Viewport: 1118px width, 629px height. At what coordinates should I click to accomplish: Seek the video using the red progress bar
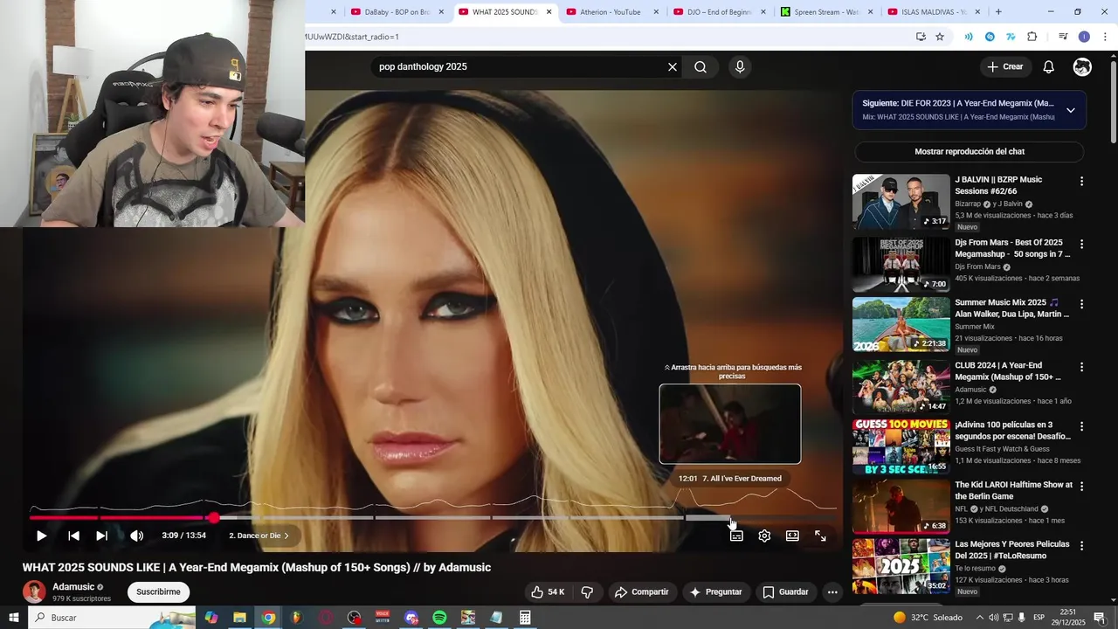[121, 518]
